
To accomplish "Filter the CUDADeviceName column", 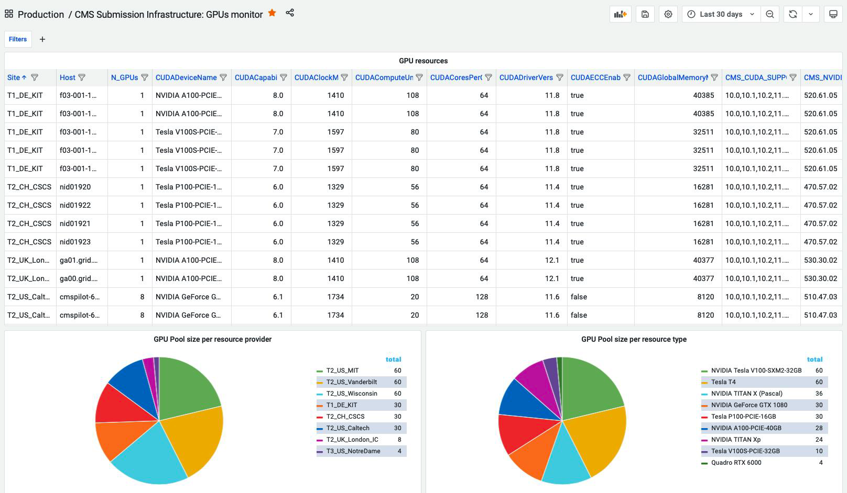I will 223,77.
